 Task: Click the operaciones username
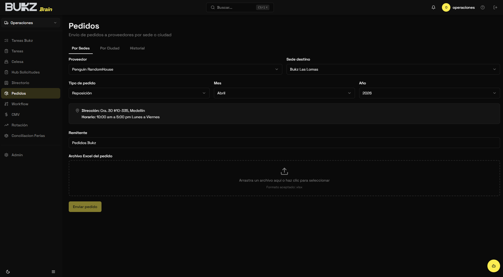click(x=464, y=7)
